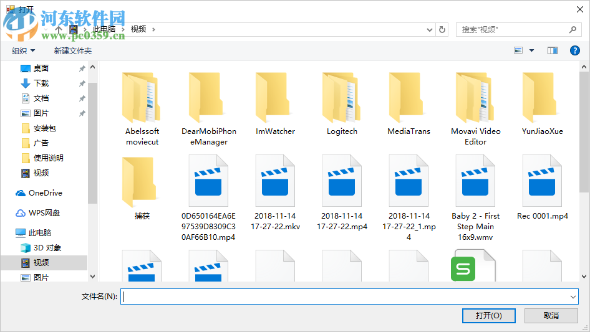590x332 pixels.
Task: Expand chevron after 视频 in breadcrumb
Action: pos(153,29)
